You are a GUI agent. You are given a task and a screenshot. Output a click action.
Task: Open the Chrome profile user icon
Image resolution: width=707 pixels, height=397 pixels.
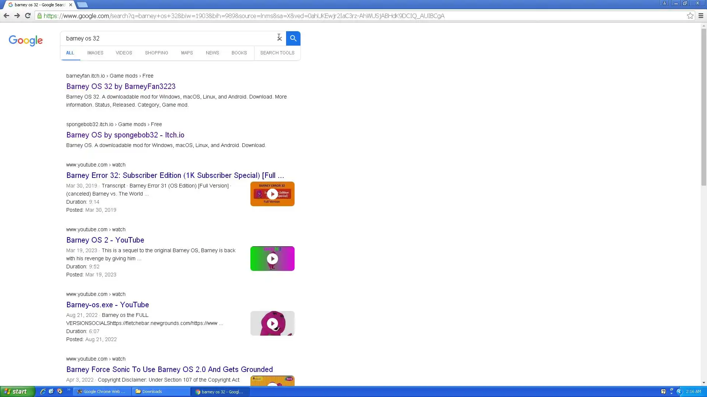(x=665, y=3)
